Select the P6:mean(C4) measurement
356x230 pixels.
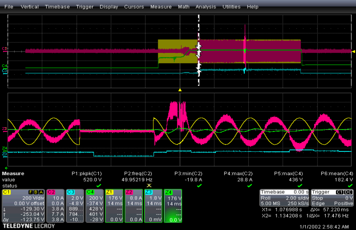[337, 174]
